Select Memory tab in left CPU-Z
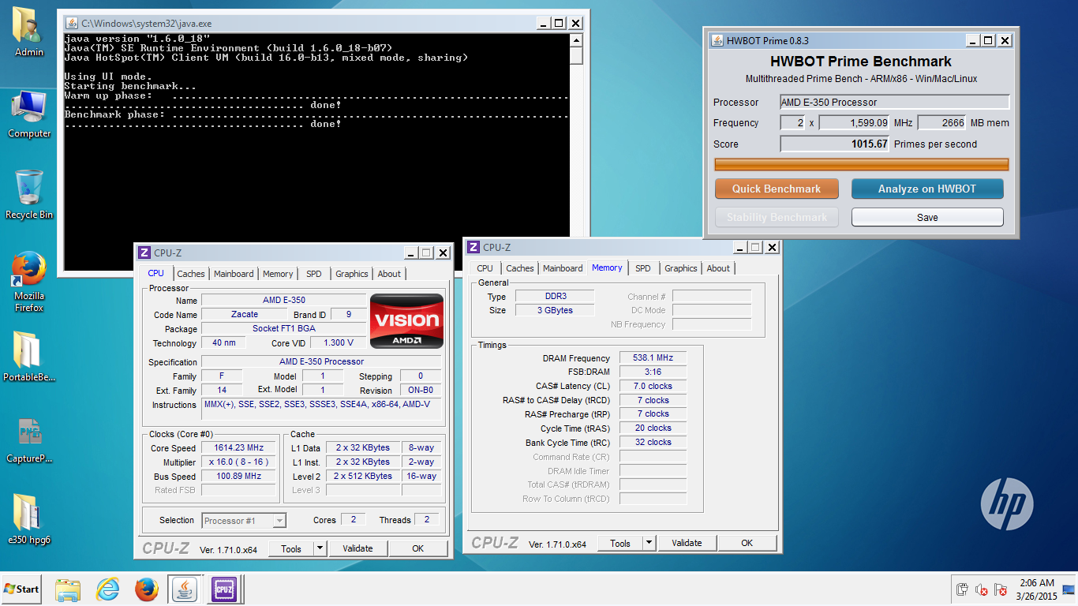 click(x=278, y=274)
